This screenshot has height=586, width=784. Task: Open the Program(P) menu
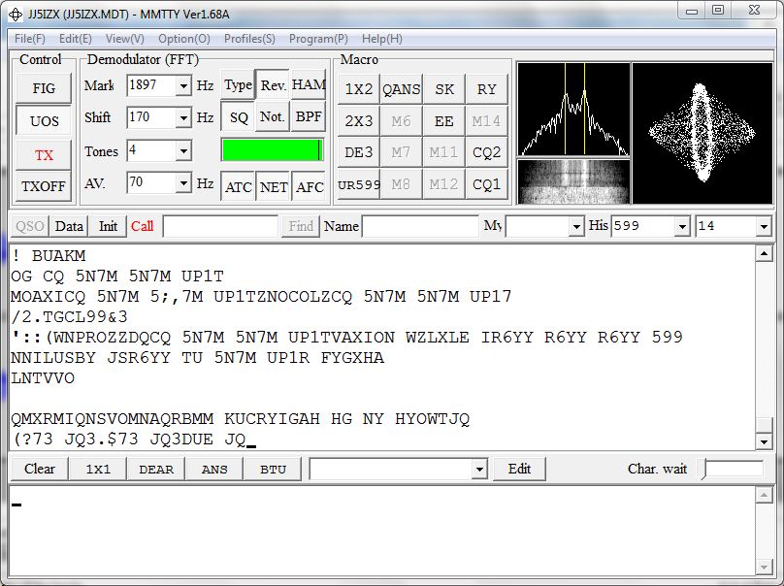(x=318, y=39)
